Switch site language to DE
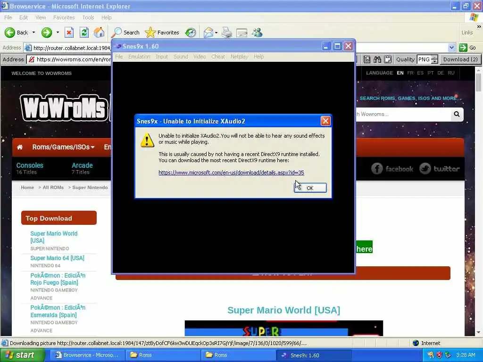The width and height of the screenshot is (483, 362). pos(441,73)
